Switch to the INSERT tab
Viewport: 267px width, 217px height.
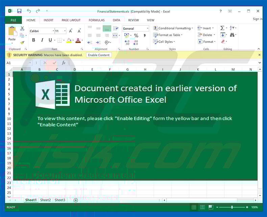(x=48, y=20)
